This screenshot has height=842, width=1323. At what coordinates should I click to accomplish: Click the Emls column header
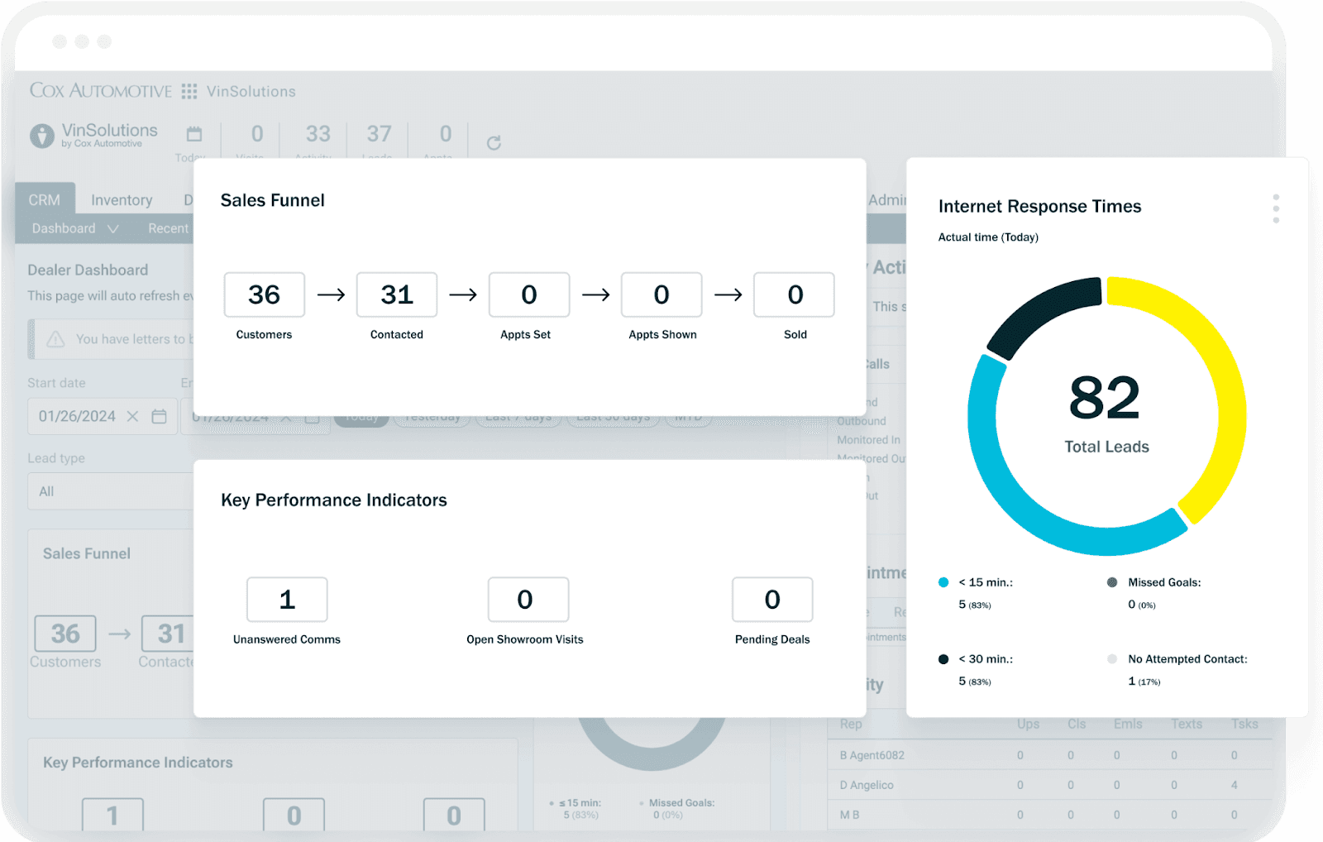(1128, 724)
